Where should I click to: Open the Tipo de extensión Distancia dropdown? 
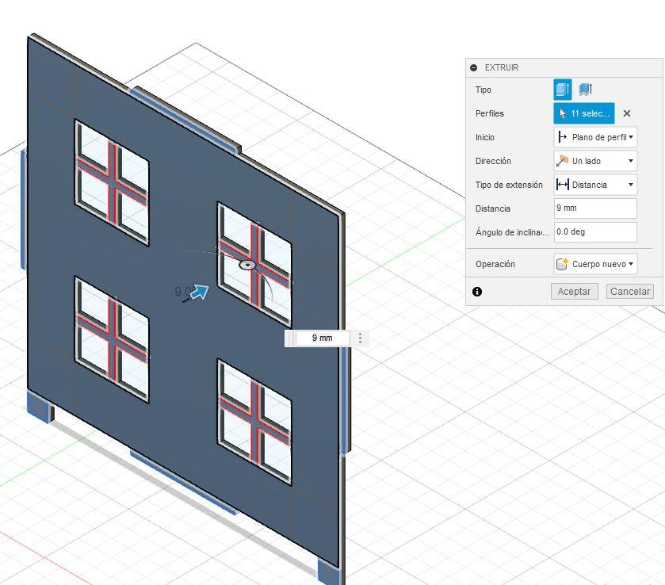pos(595,185)
